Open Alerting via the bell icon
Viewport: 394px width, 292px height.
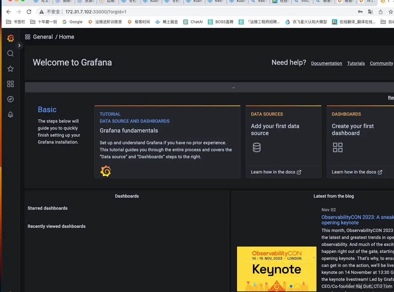click(10, 114)
